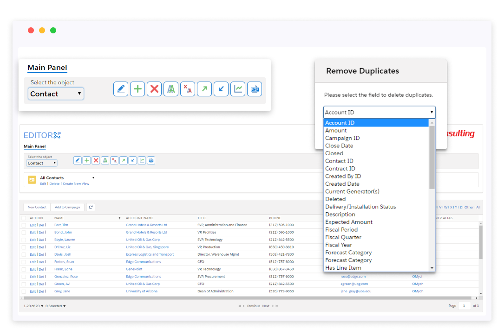Click the large red X delete icon
This screenshot has width=504, height=335.
(x=154, y=89)
